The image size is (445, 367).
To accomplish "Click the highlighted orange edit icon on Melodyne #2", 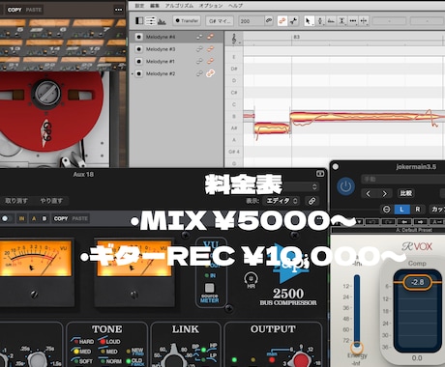I will tap(211, 73).
